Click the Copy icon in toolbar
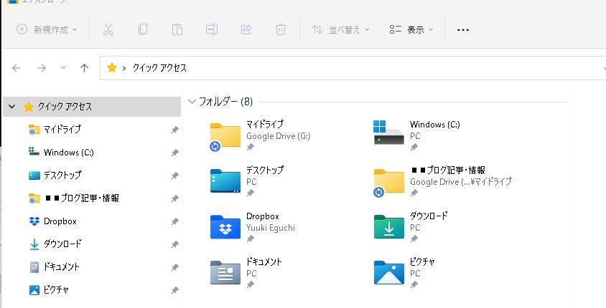This screenshot has height=308, width=606. point(143,30)
